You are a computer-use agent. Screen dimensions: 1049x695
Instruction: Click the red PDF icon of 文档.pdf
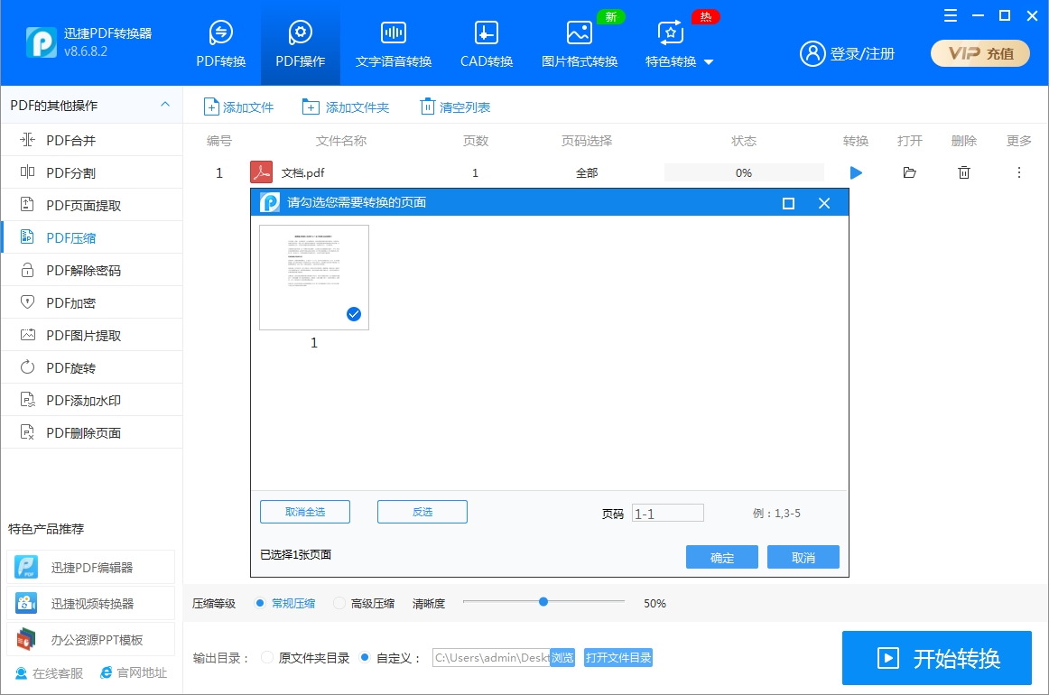point(261,171)
